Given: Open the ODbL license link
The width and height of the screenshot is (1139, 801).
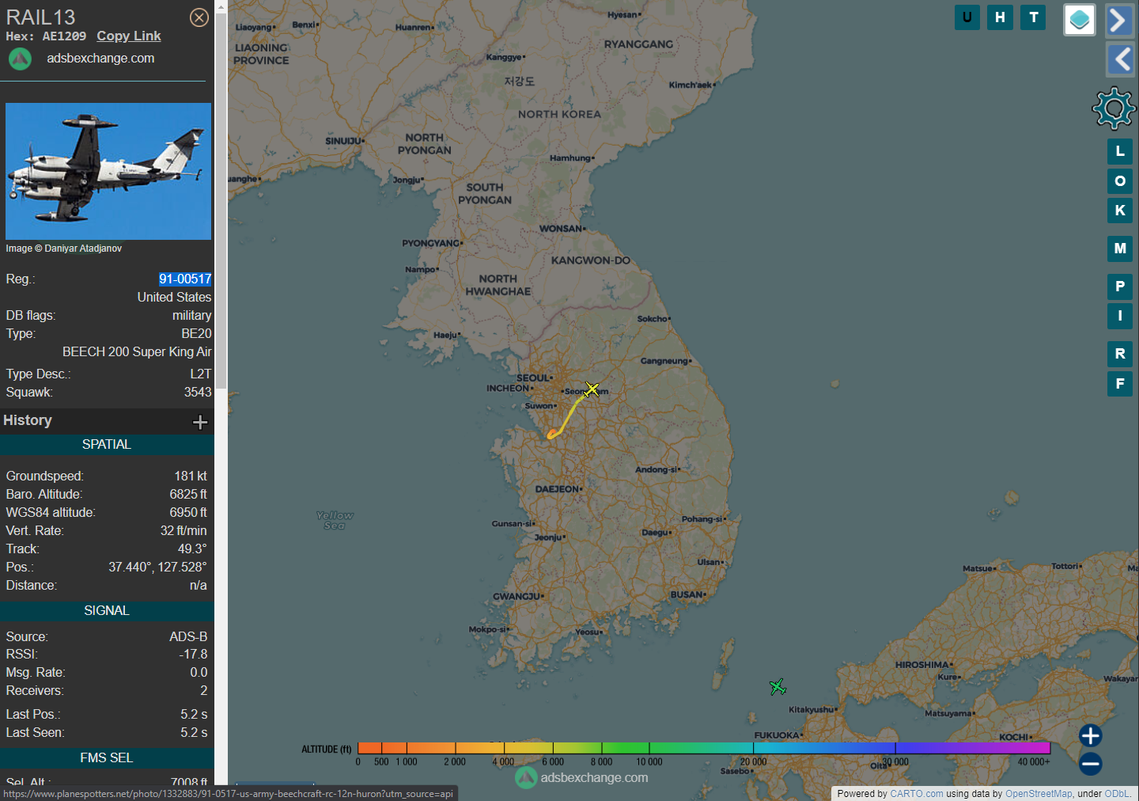Looking at the screenshot, I should (x=1117, y=794).
